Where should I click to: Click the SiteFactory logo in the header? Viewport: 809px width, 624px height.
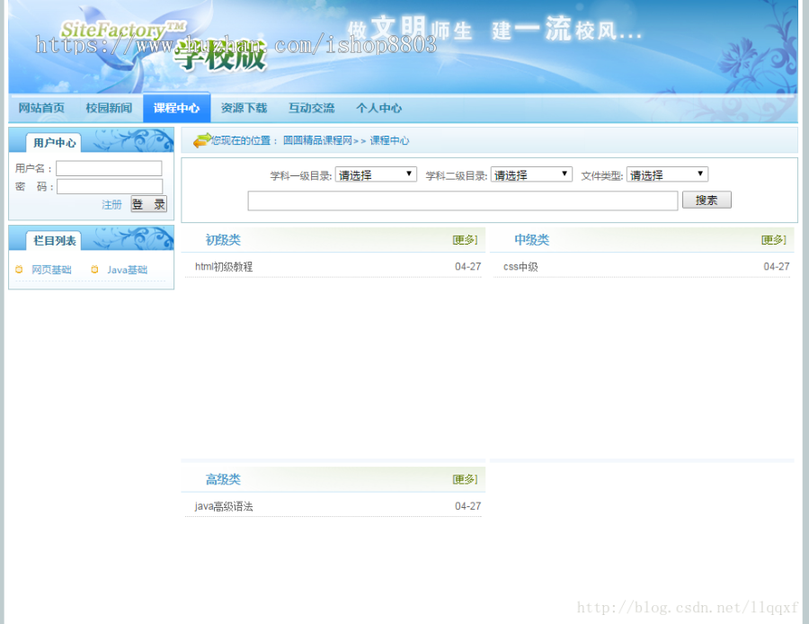117,30
